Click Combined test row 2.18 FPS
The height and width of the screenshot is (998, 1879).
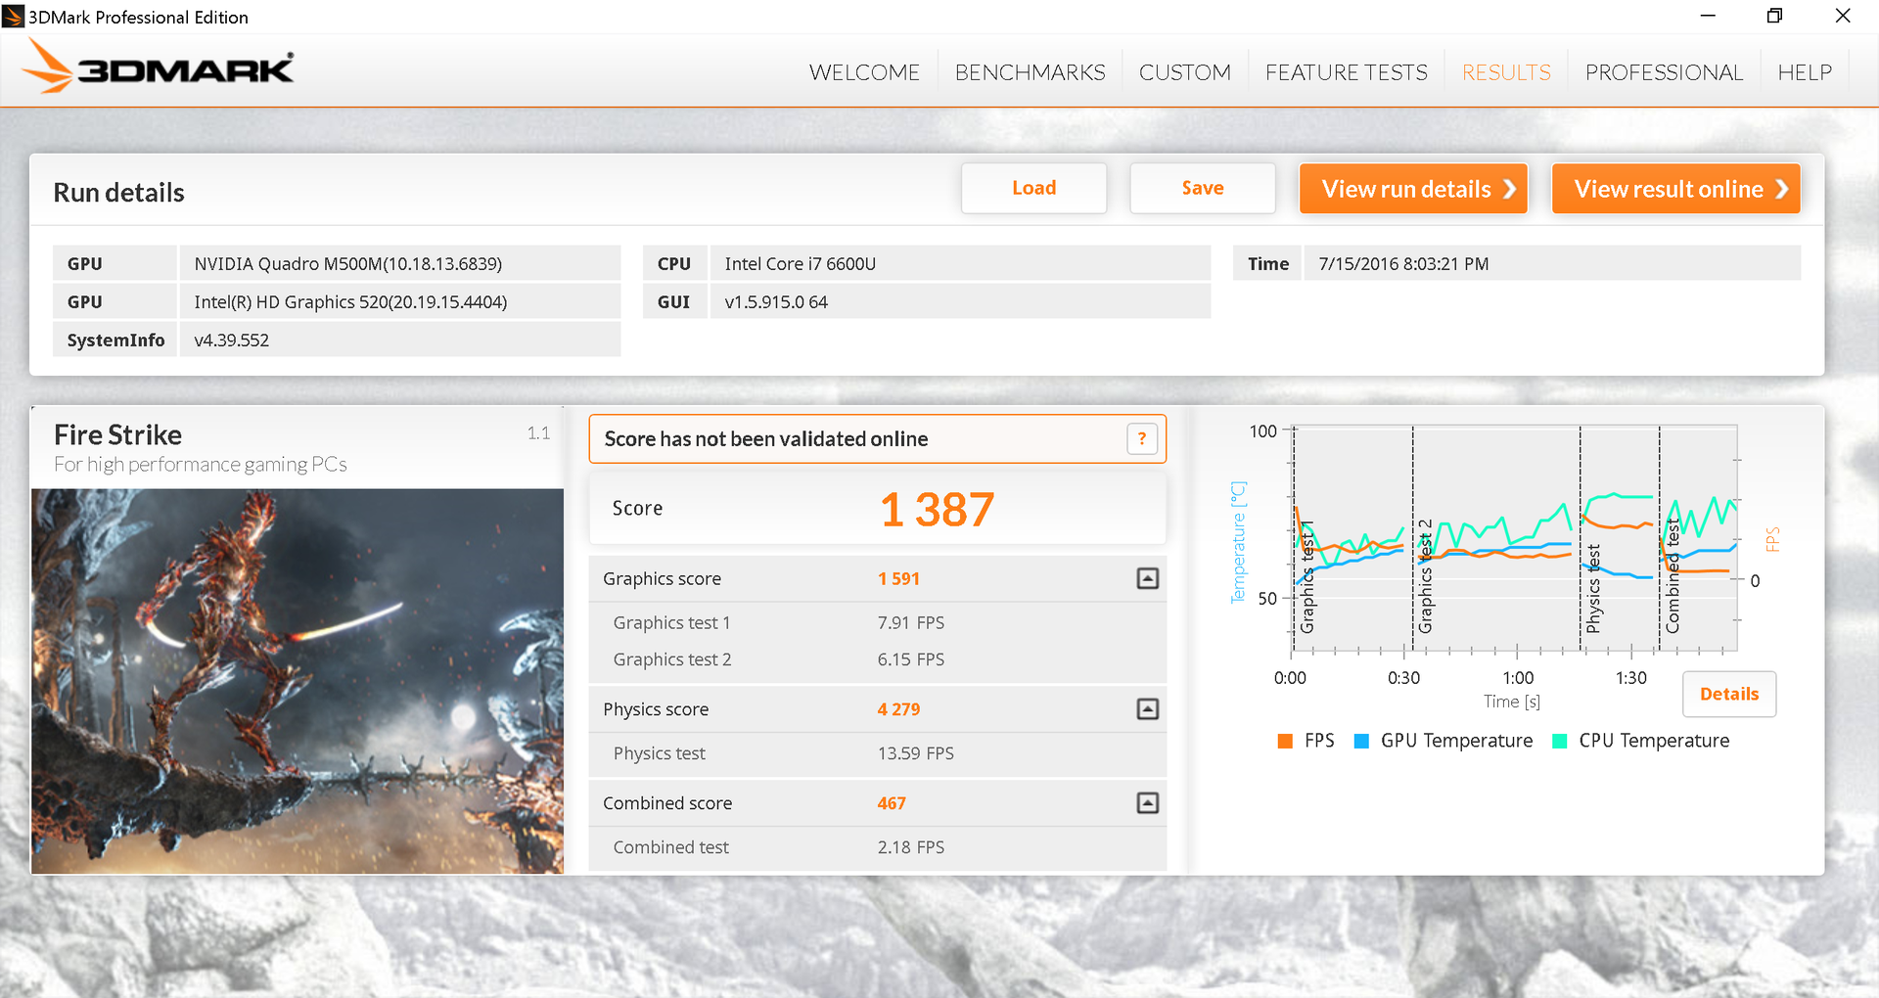click(x=877, y=847)
